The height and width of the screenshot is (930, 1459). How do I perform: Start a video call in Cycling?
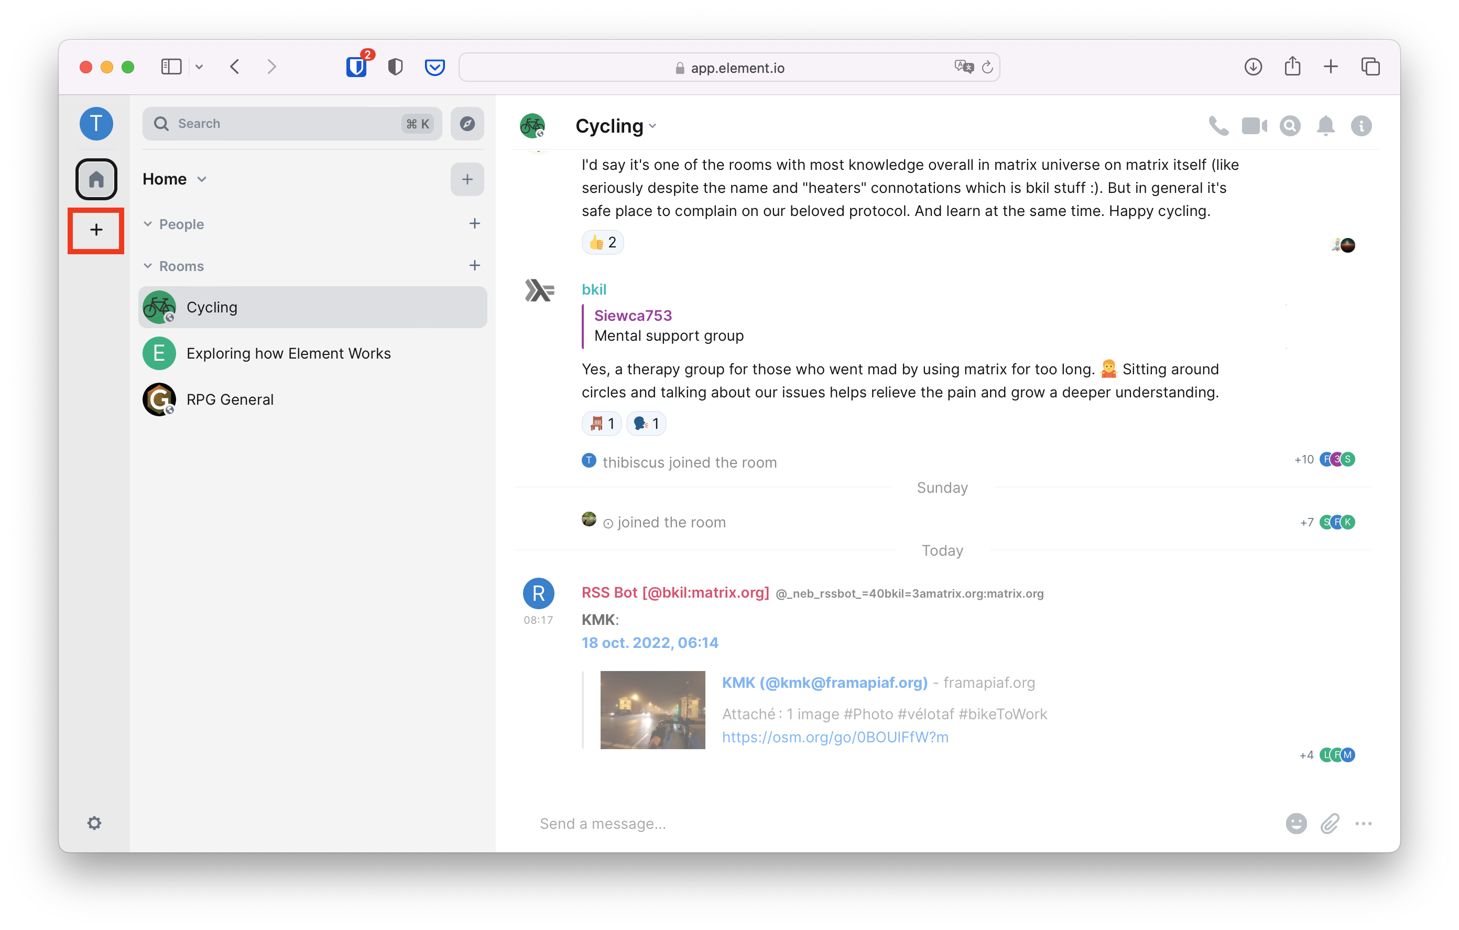[x=1254, y=125]
